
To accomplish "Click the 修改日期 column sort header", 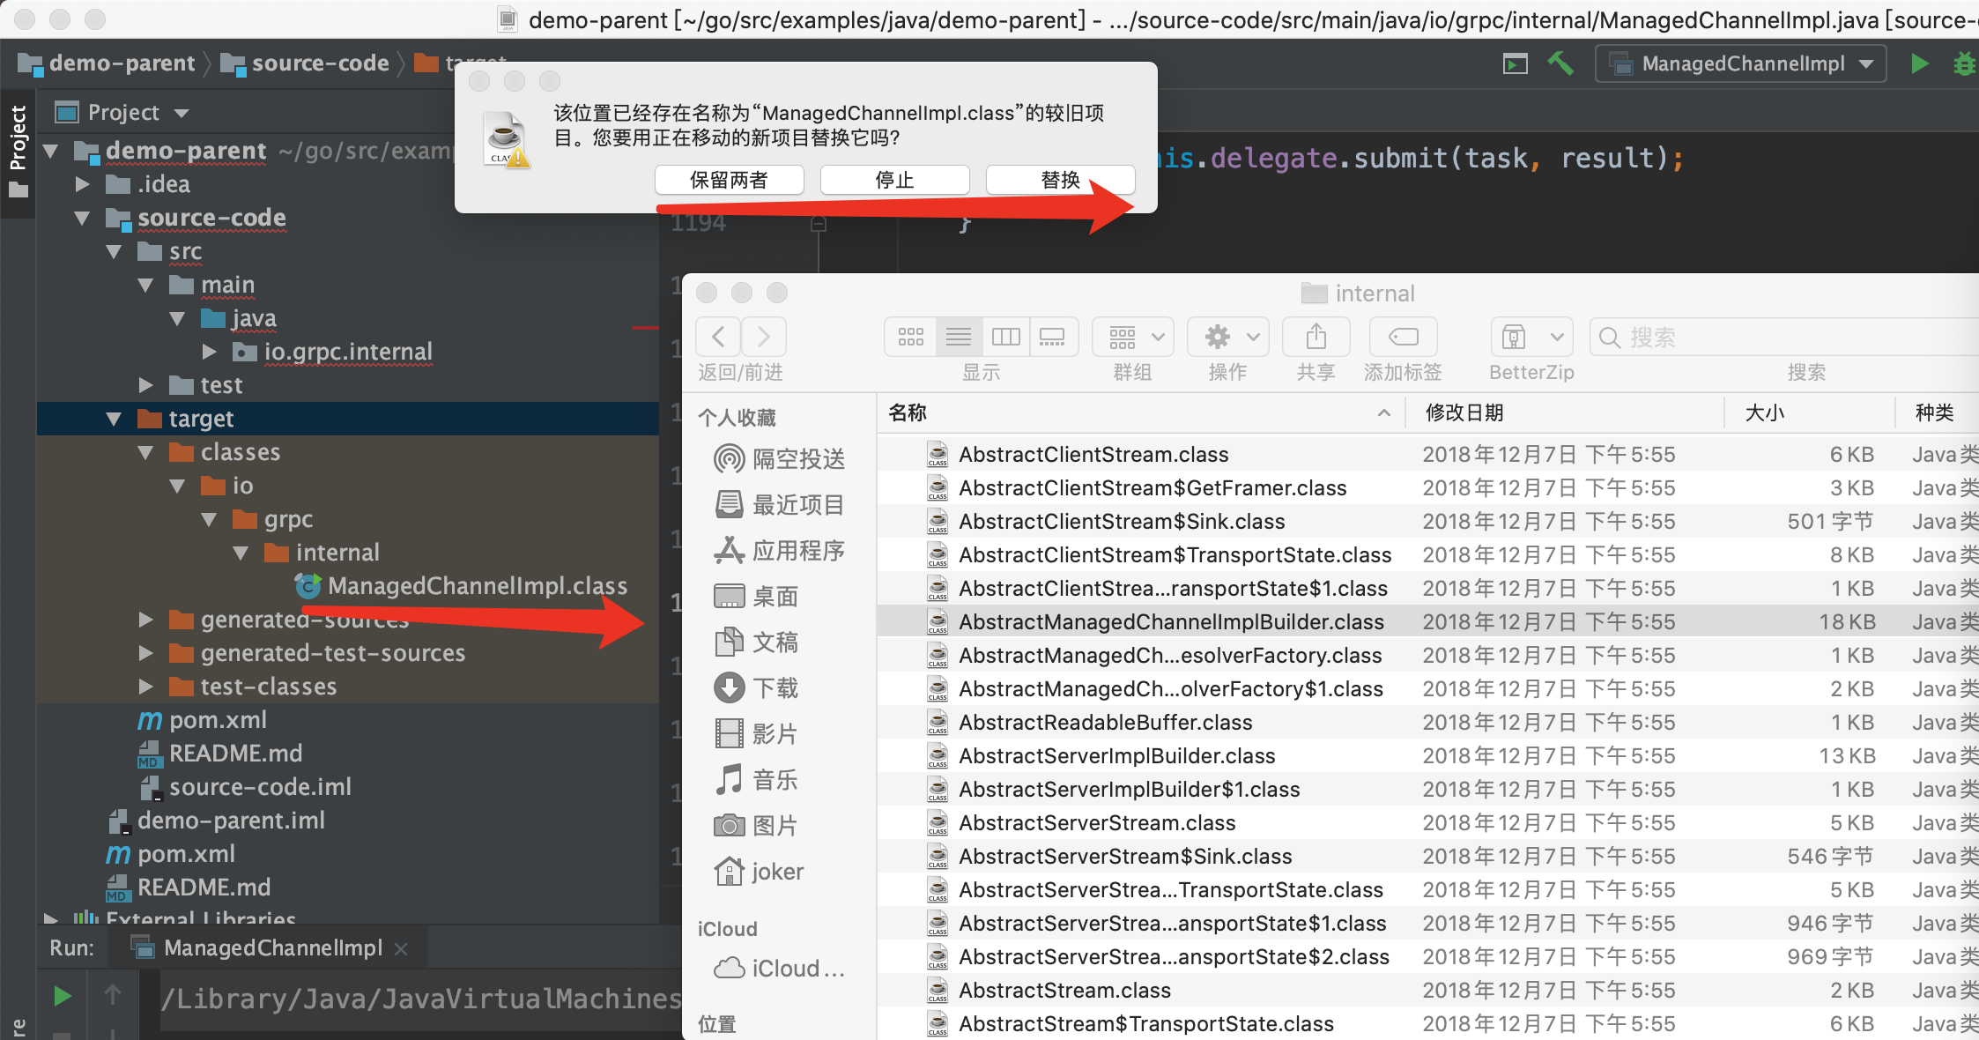I will coord(1463,412).
